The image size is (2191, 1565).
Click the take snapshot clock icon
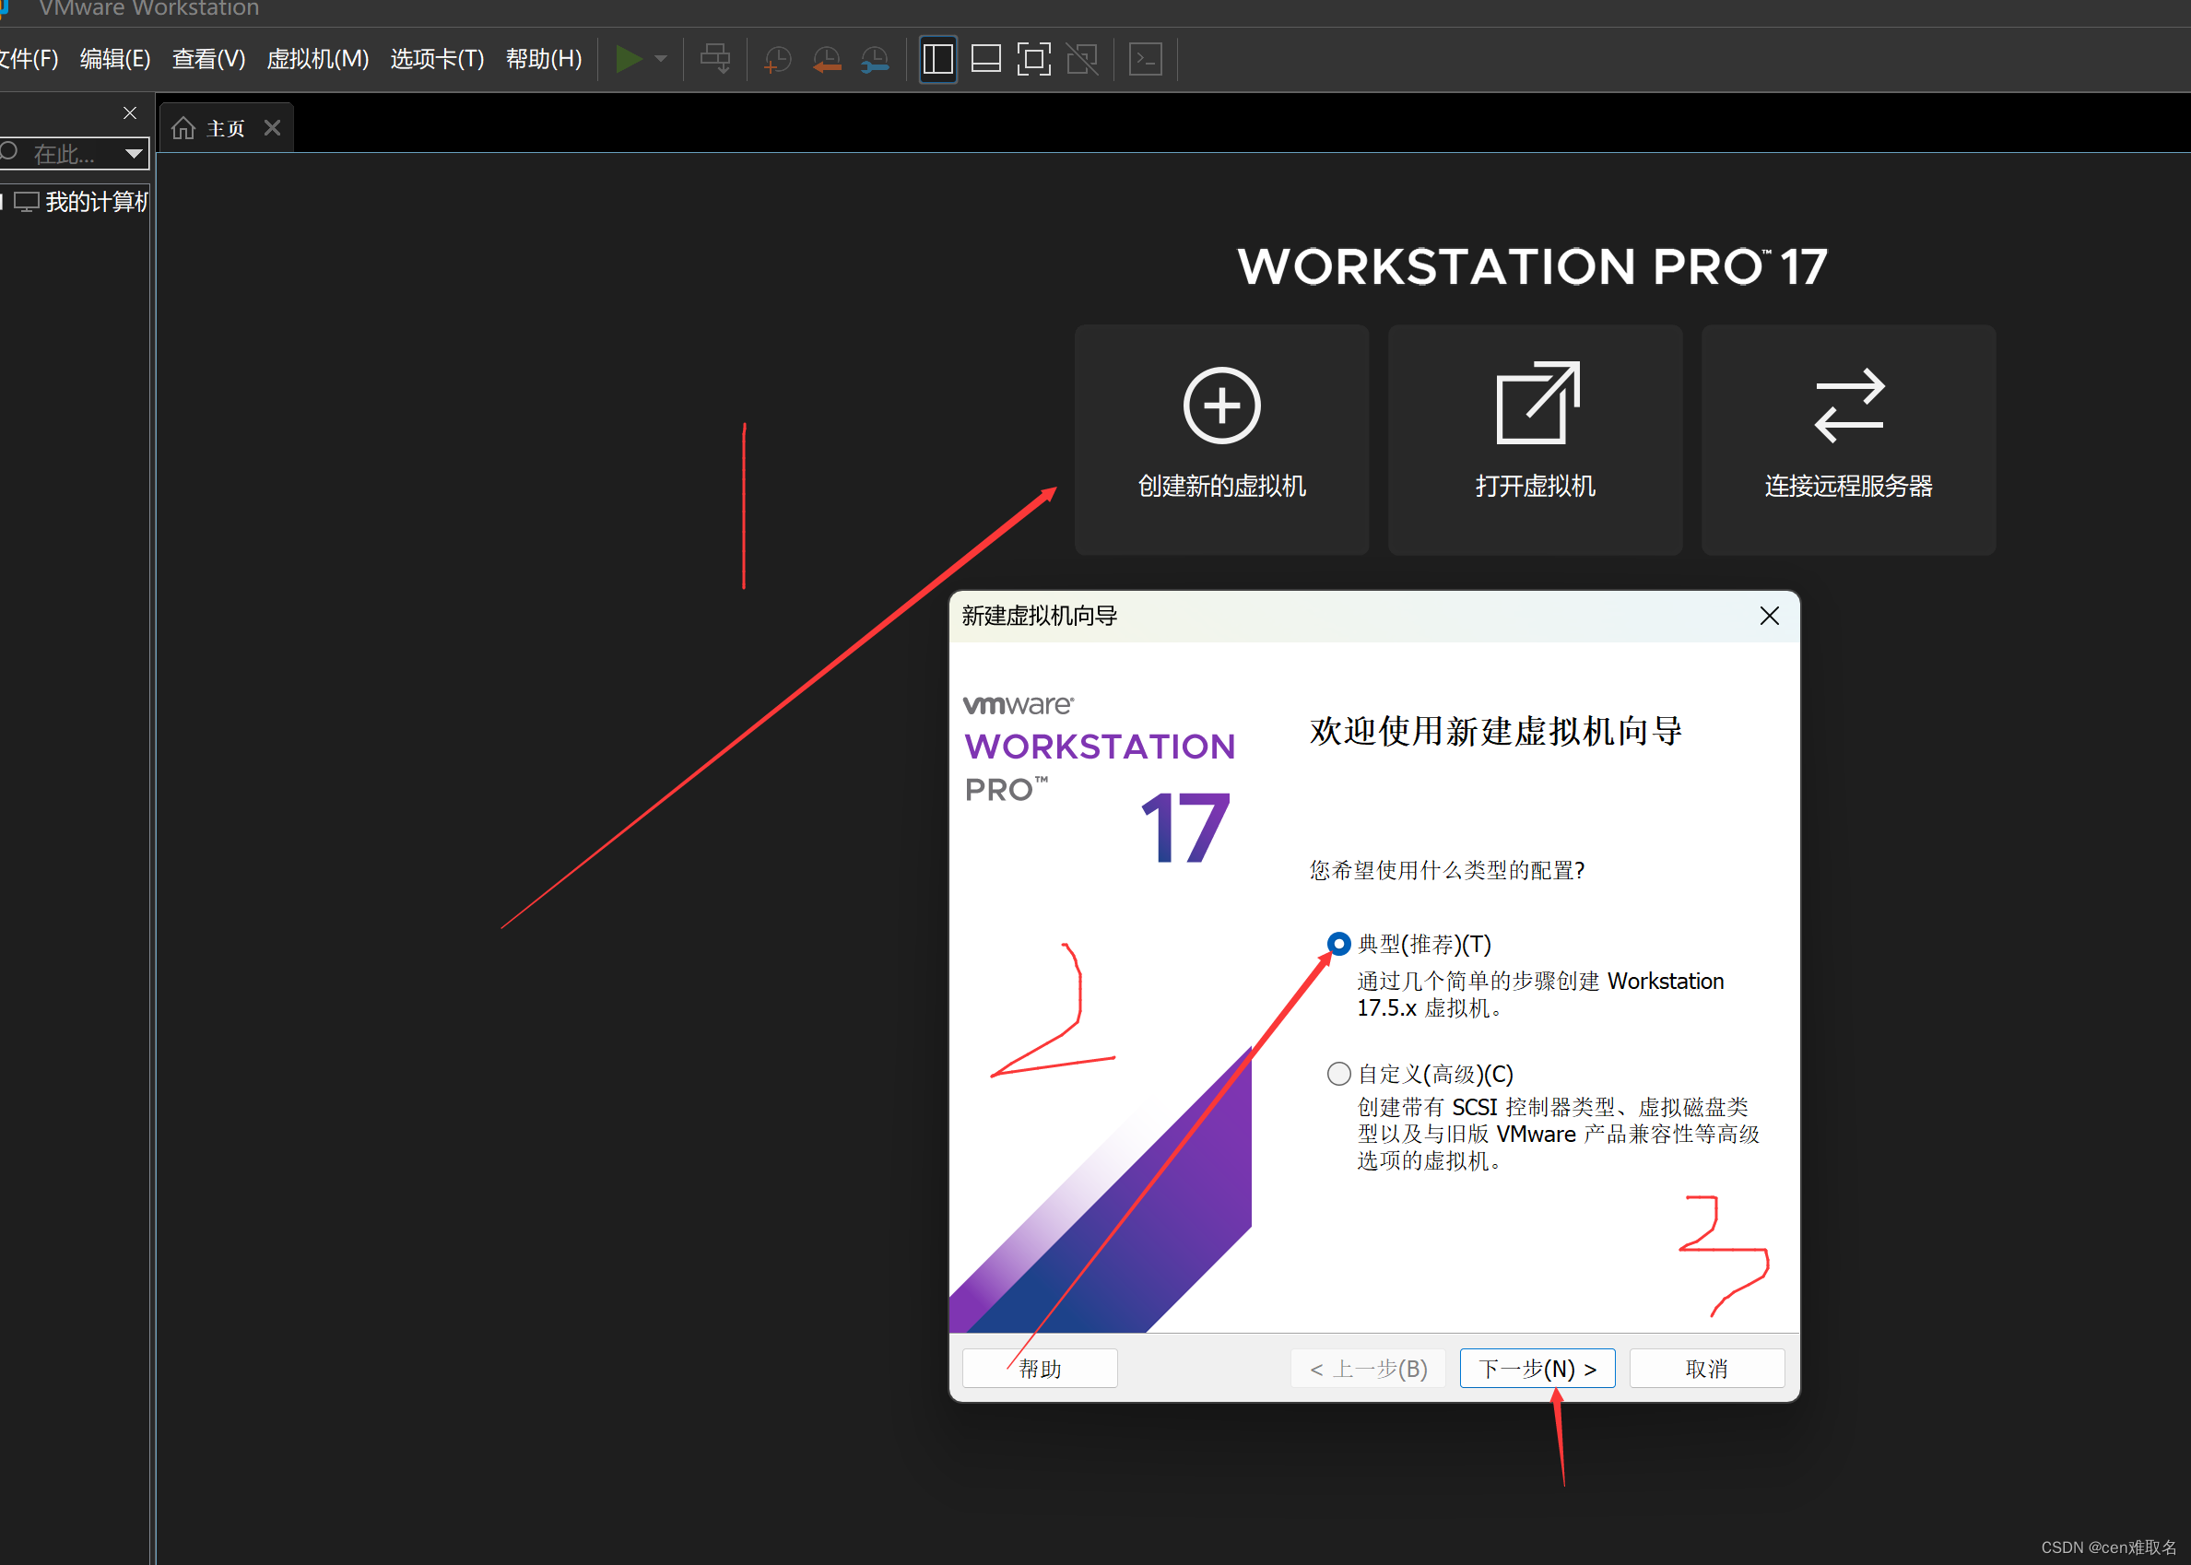(777, 60)
